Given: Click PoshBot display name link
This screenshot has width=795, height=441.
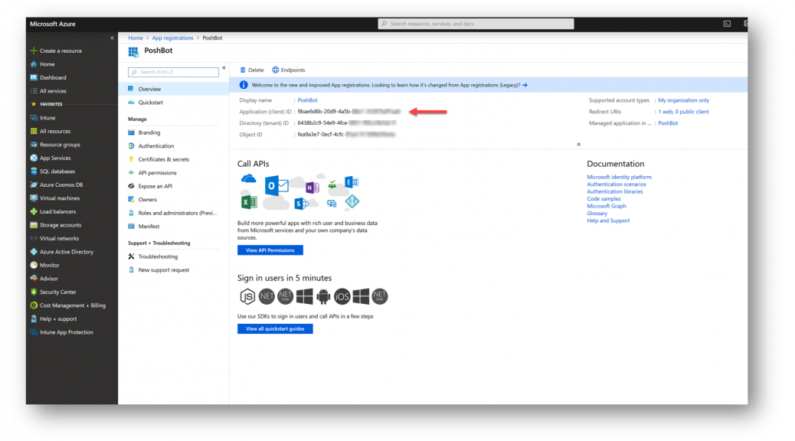Looking at the screenshot, I should coord(307,100).
